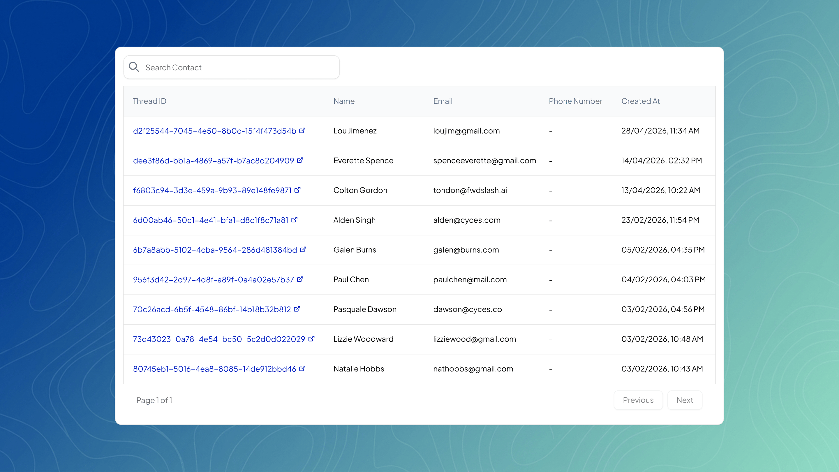Viewport: 839px width, 472px height.
Task: Open external link icon for Colton Gordon thread
Action: (297, 190)
